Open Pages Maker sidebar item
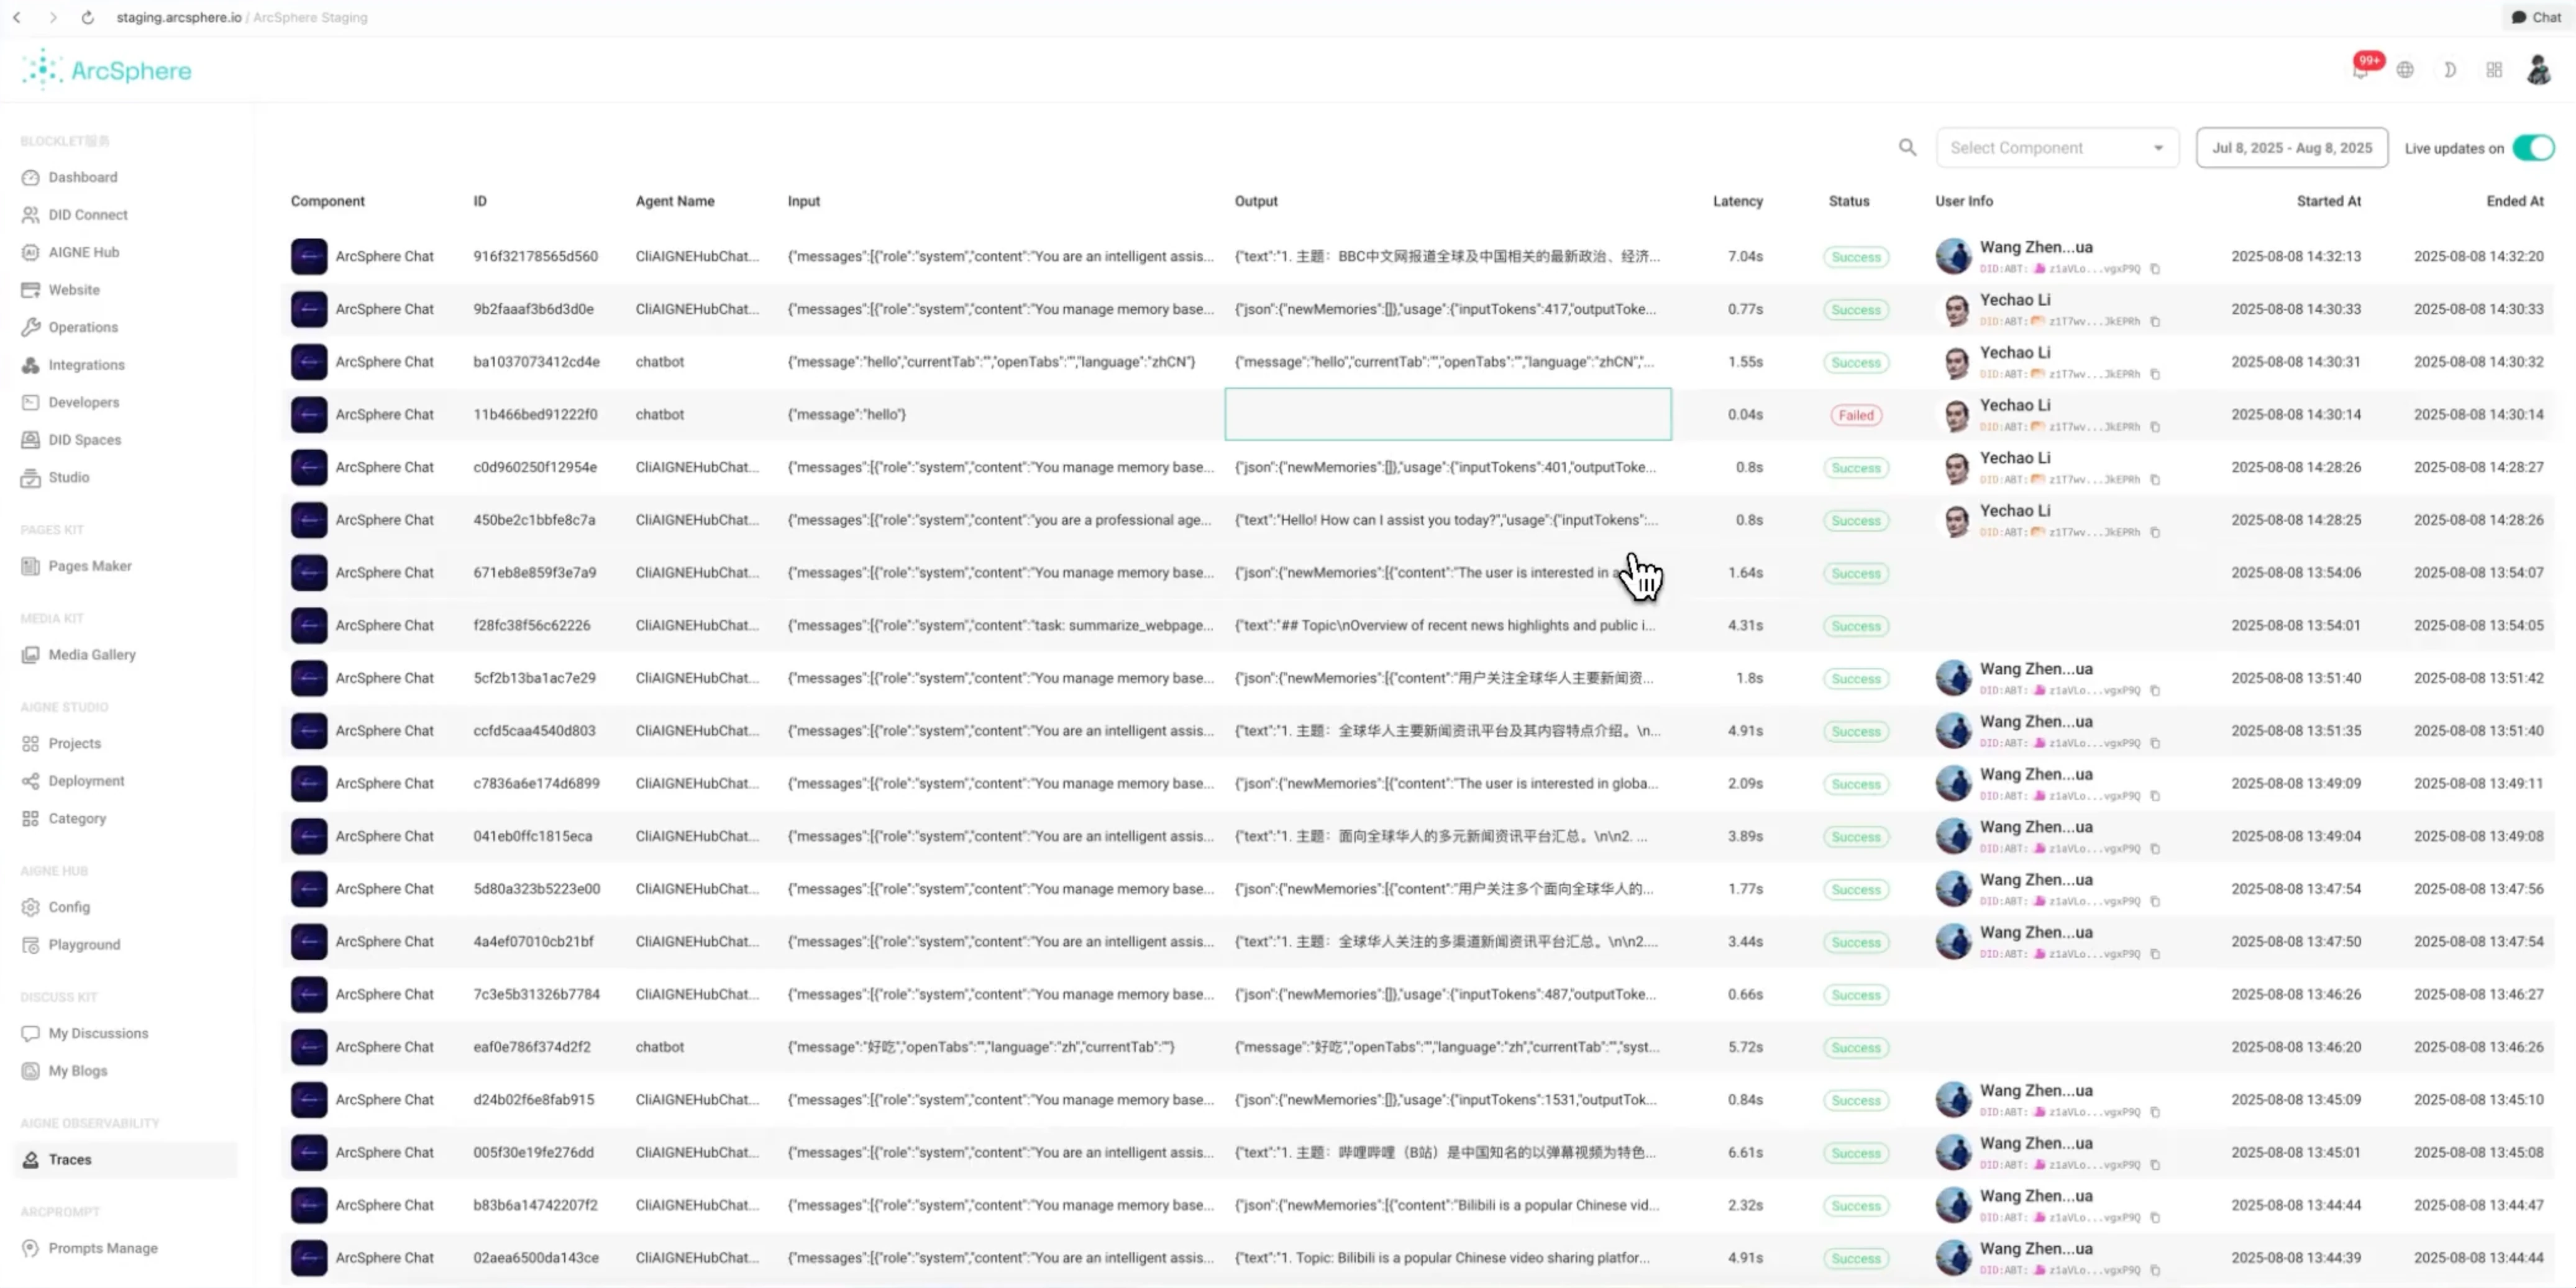2576x1288 pixels. point(90,566)
